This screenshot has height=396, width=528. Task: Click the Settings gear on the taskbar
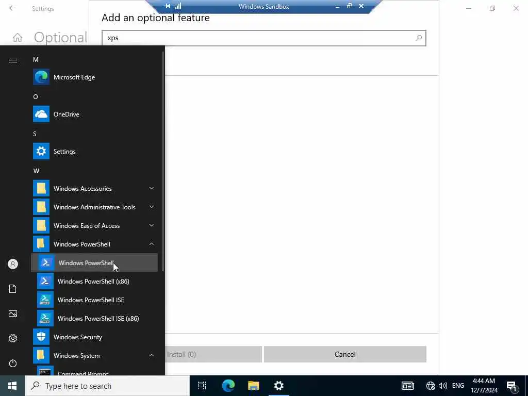(279, 386)
